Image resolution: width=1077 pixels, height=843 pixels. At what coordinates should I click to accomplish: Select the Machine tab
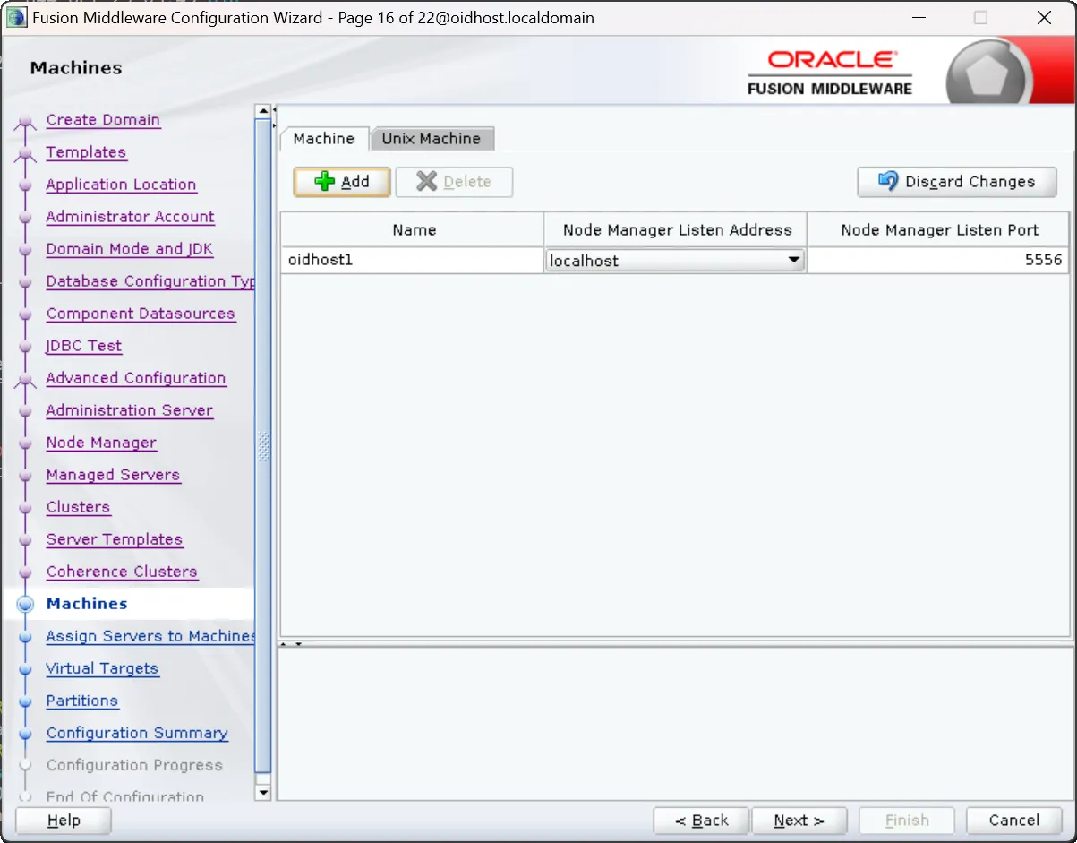click(324, 139)
